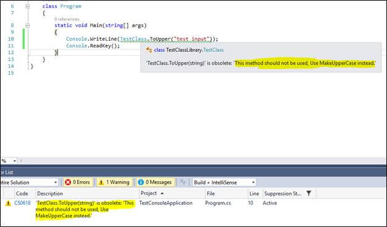Click the Error List panel title

pos(7,172)
